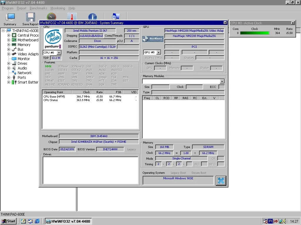The width and height of the screenshot is (301, 225).
Task: Open the CPU #0 selector dropdown
Action: coord(59,53)
